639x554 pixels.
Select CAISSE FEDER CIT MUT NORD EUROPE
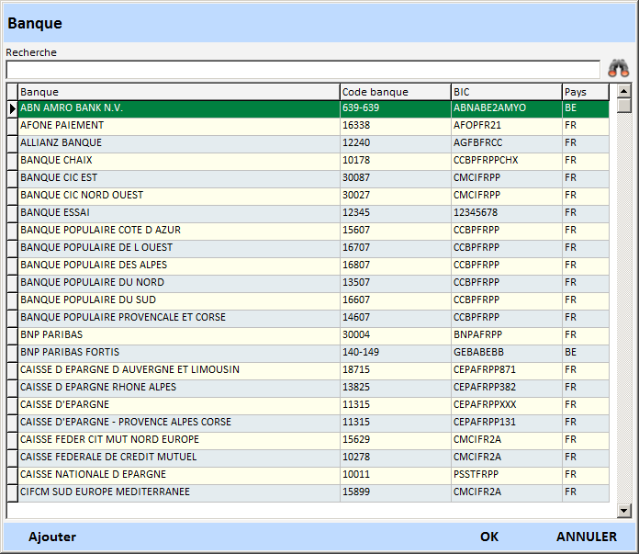pyautogui.click(x=308, y=440)
